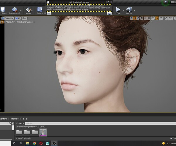176x146 pixels.
Task: Toggle world/local coordinate system globe
Action: pos(142,18)
